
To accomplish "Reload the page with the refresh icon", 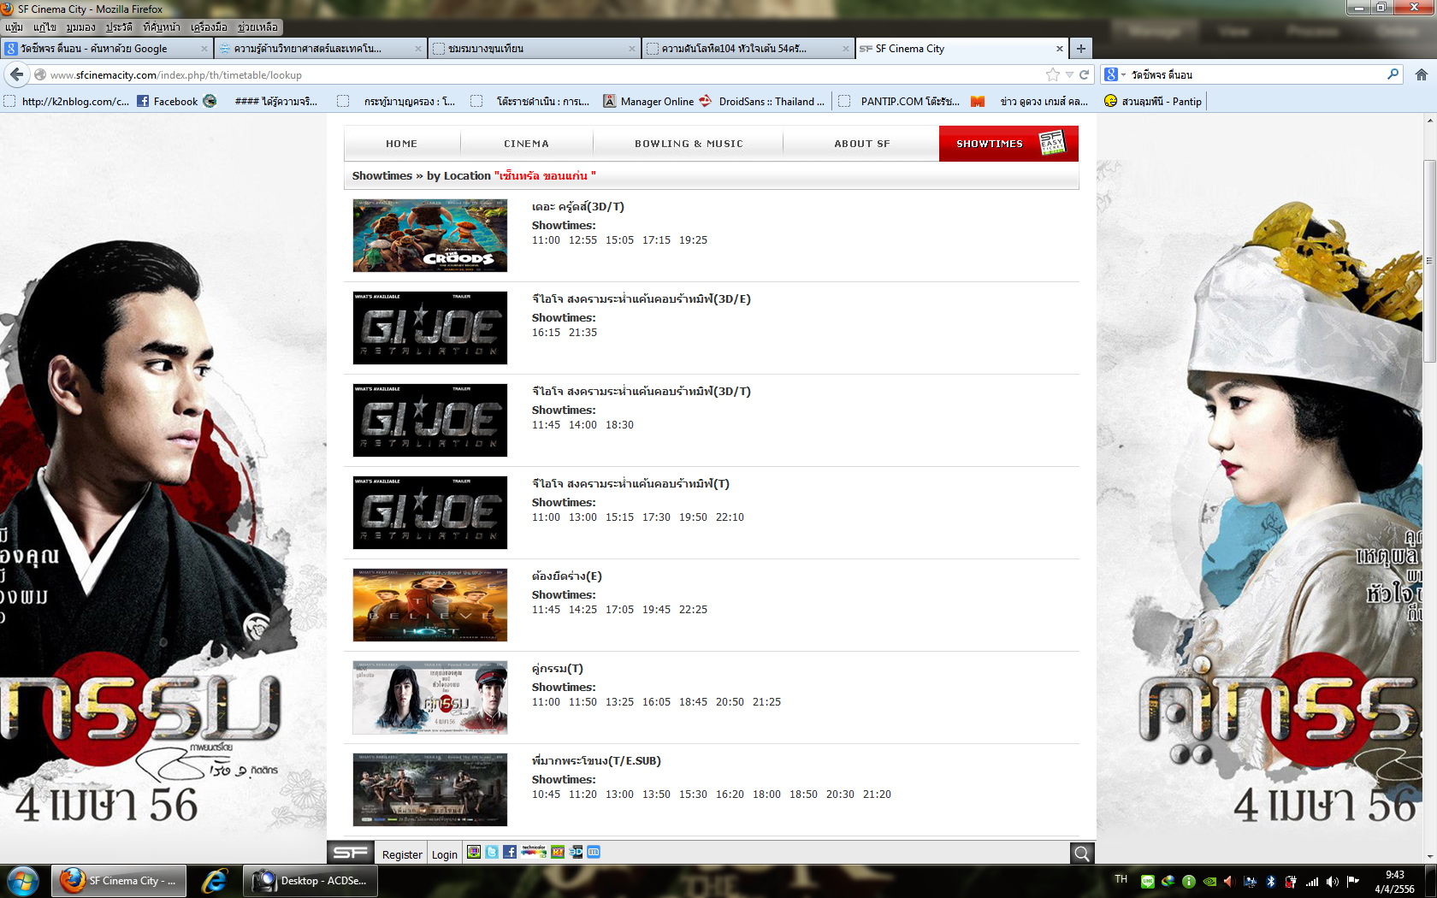I will coord(1084,74).
